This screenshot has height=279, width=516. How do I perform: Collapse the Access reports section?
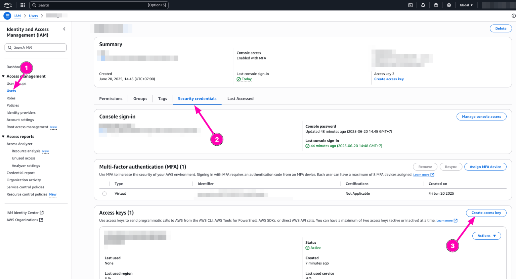coord(3,137)
